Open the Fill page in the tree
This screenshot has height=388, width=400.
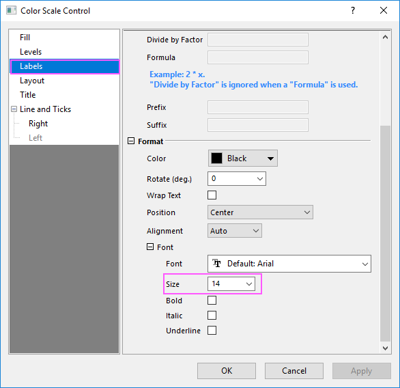pos(25,38)
